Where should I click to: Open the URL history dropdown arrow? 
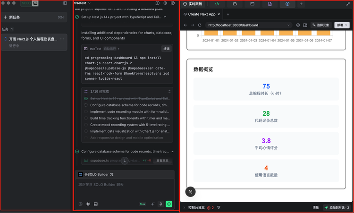pyautogui.click(x=288, y=25)
